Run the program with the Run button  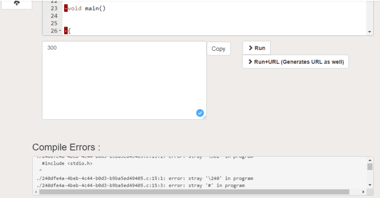click(256, 48)
